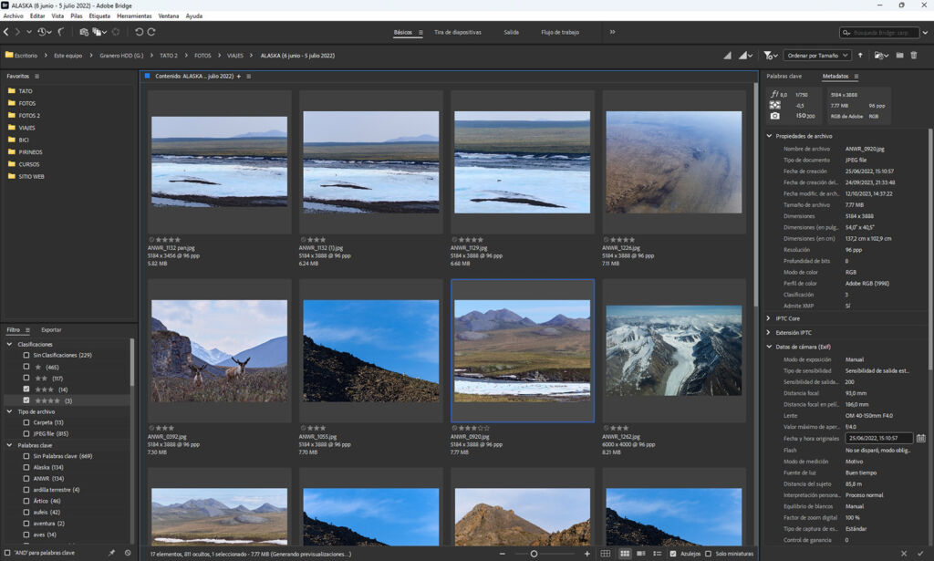Image resolution: width=934 pixels, height=561 pixels.
Task: Check the Carpeta (13) filter
Action: [26, 422]
